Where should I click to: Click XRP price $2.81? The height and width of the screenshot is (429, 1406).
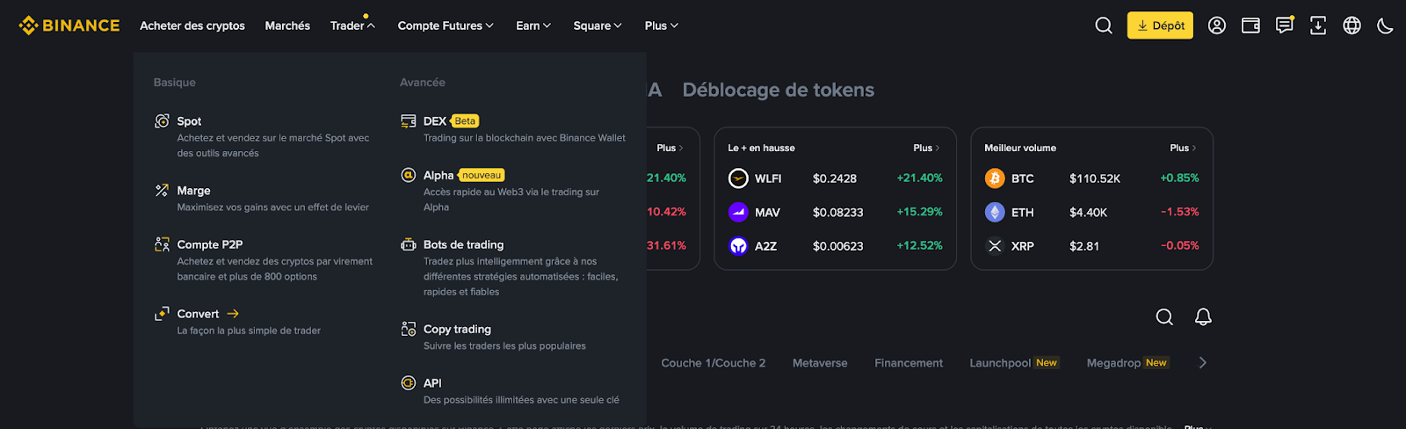coord(1084,246)
